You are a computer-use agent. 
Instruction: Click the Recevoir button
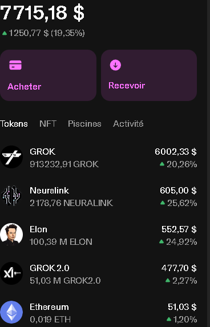point(149,75)
